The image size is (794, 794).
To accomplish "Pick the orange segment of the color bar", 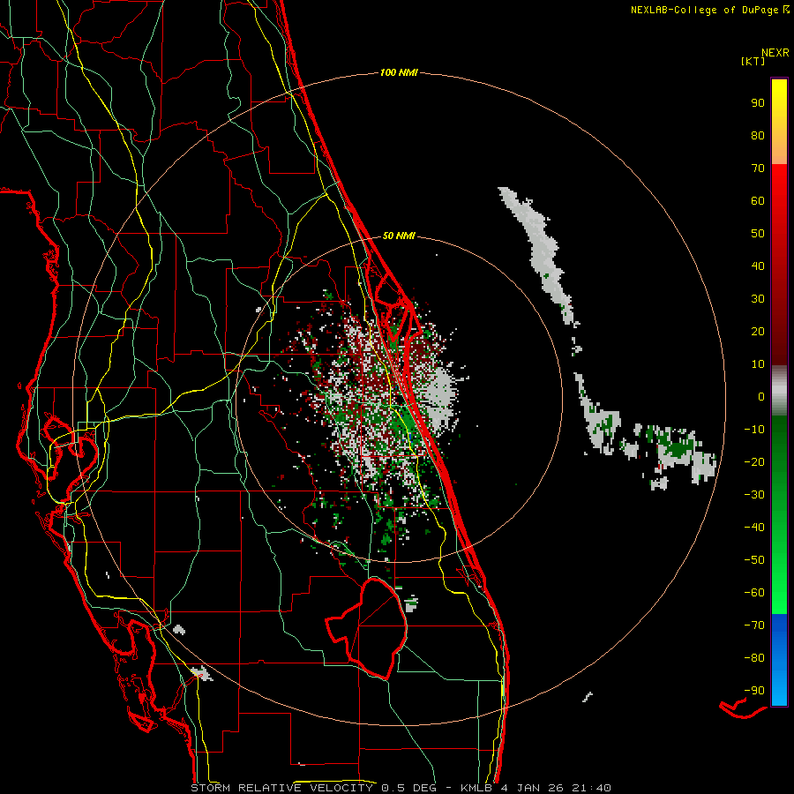I will (x=779, y=149).
